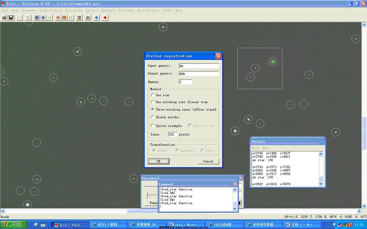Click main image scroll-right arrow
The height and width of the screenshot is (229, 367).
[x=359, y=211]
